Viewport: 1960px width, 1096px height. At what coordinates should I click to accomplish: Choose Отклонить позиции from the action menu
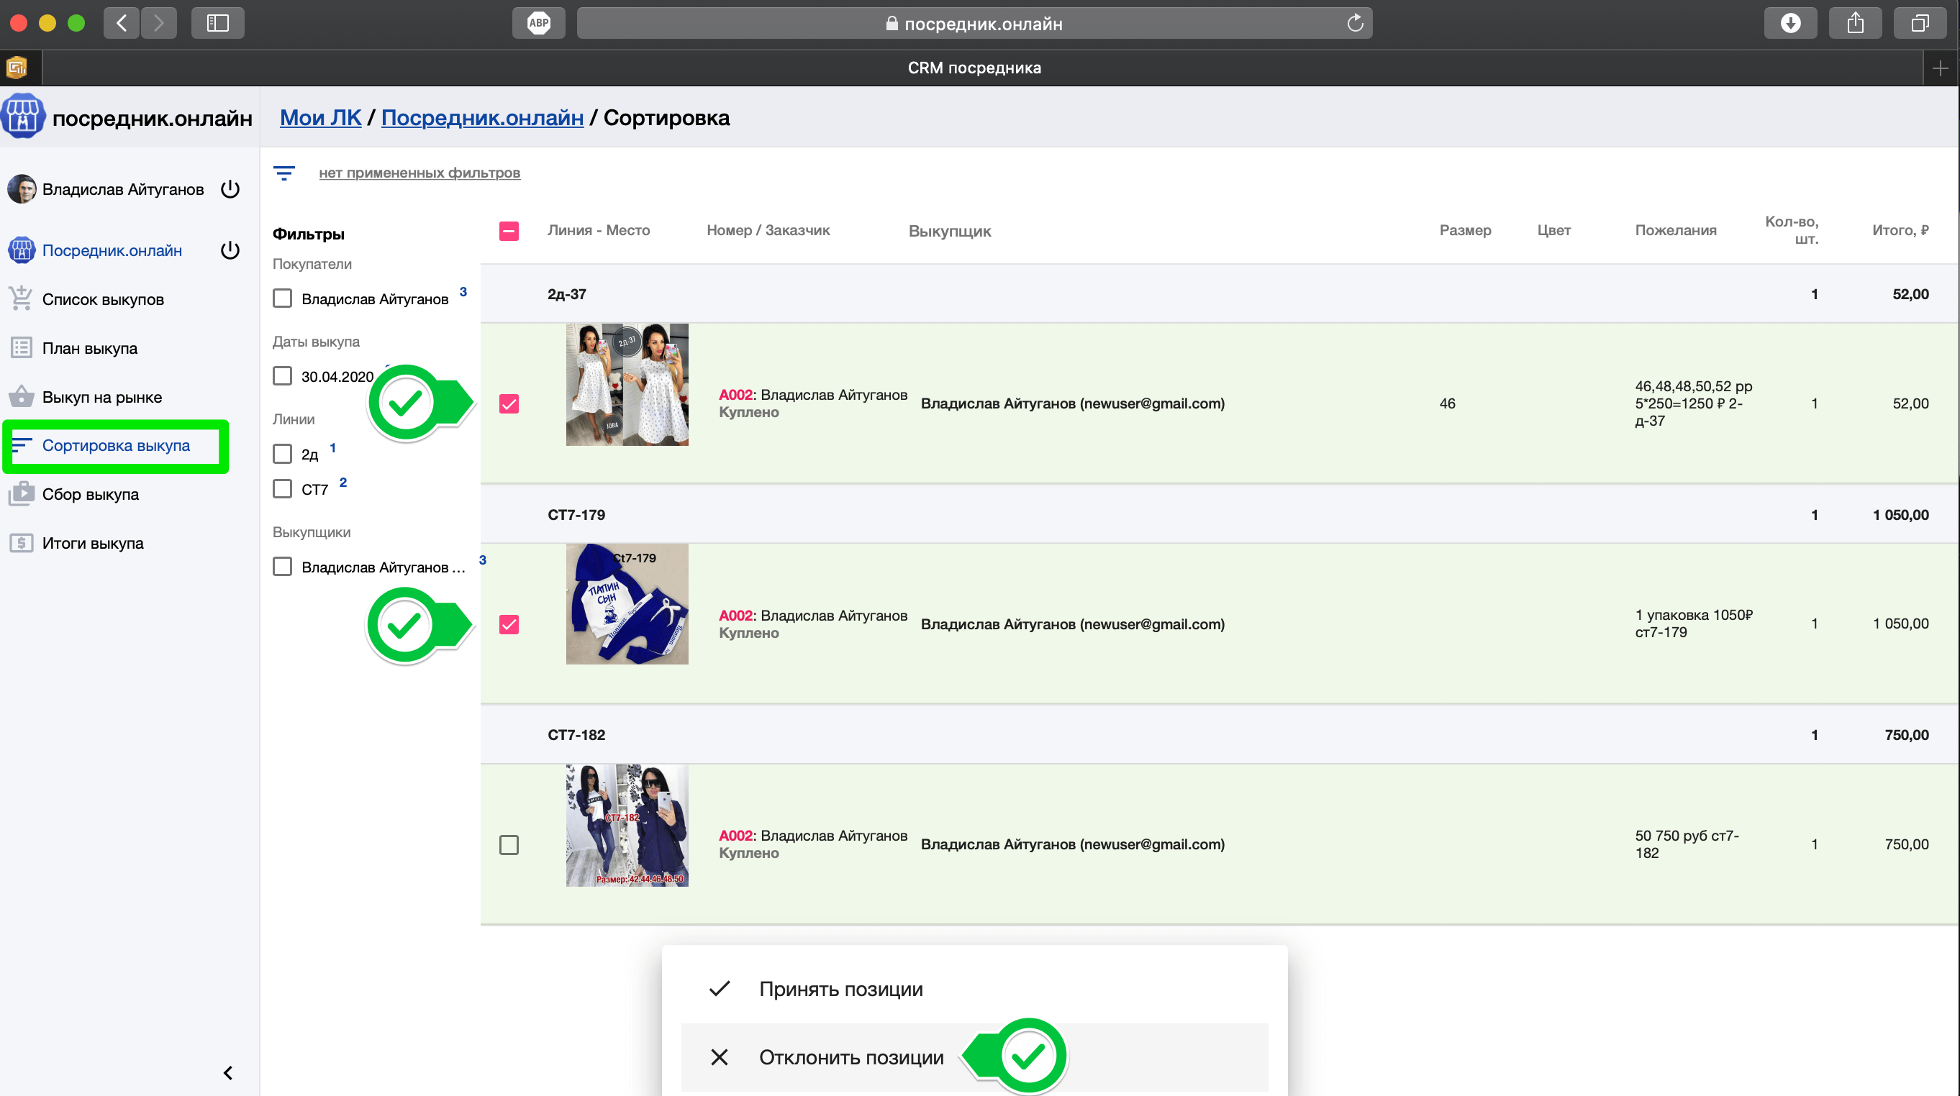point(850,1057)
